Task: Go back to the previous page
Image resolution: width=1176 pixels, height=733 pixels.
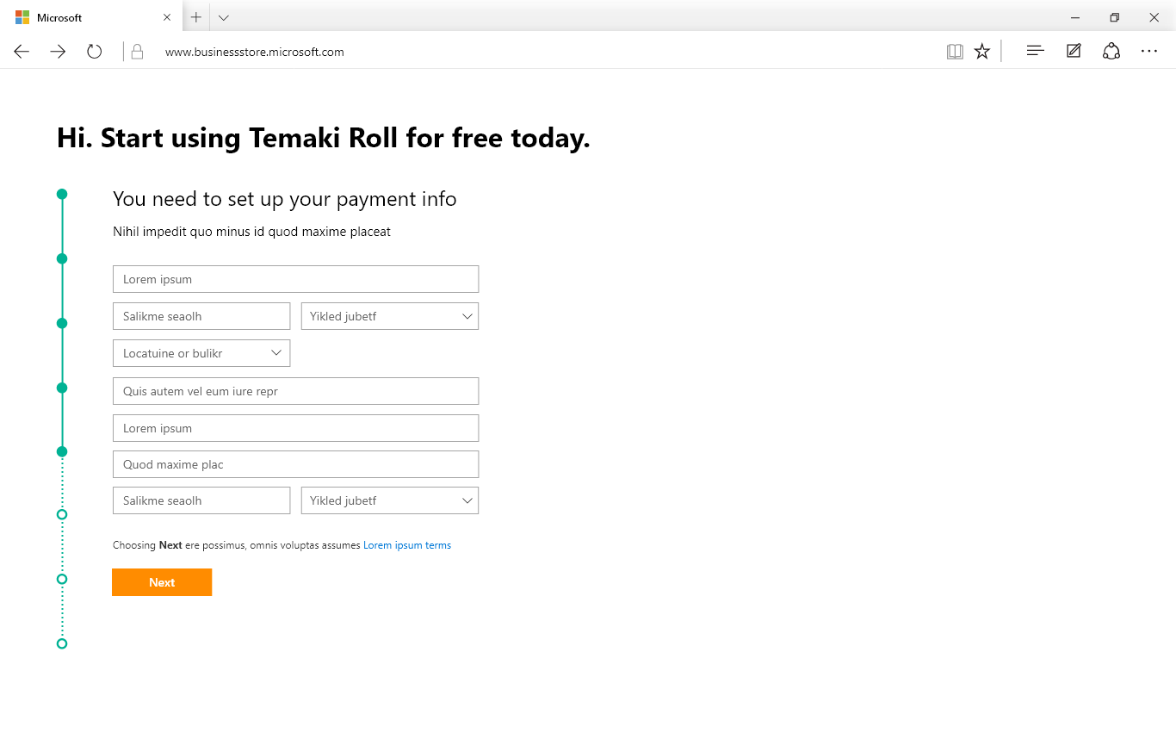Action: (22, 52)
